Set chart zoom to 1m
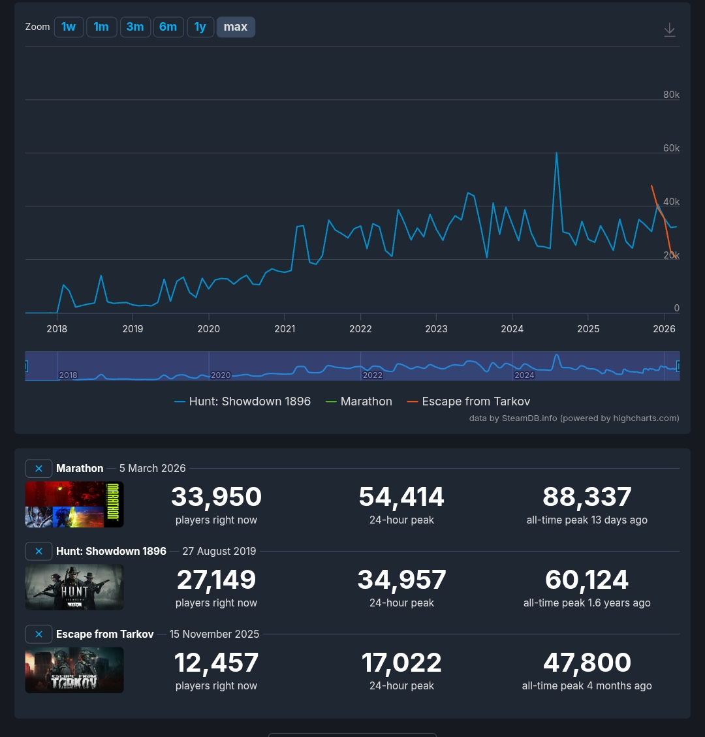This screenshot has width=705, height=737. [102, 27]
